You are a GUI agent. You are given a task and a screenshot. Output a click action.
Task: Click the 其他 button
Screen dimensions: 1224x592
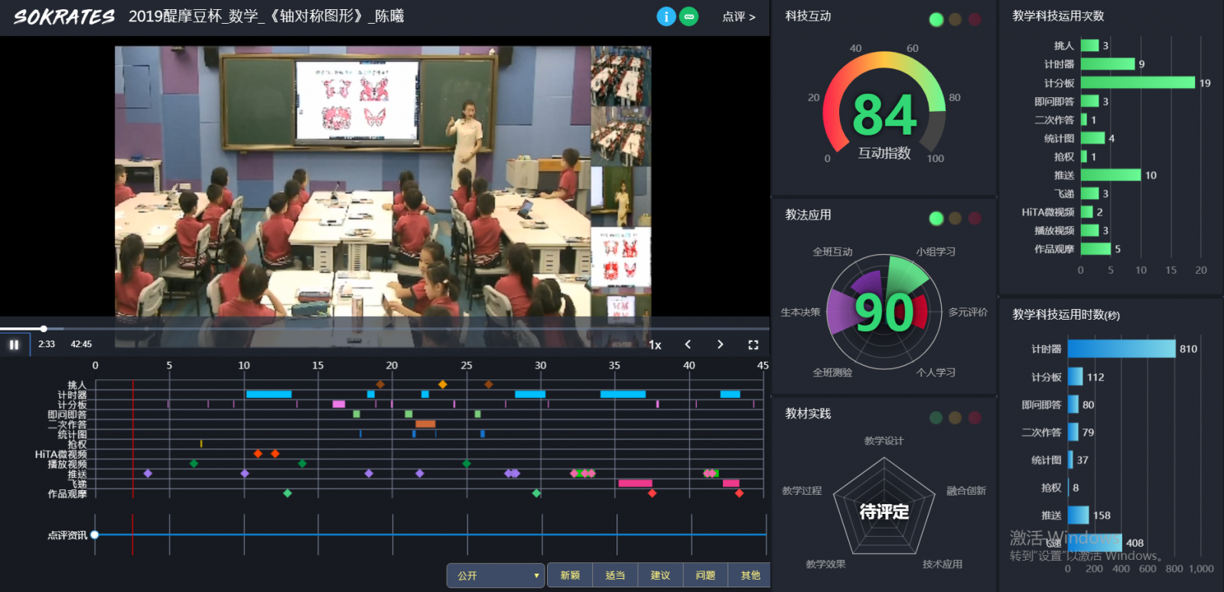pyautogui.click(x=750, y=575)
